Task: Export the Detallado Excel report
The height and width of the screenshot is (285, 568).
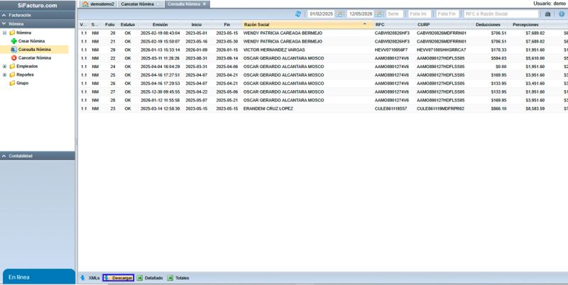Action: point(150,278)
